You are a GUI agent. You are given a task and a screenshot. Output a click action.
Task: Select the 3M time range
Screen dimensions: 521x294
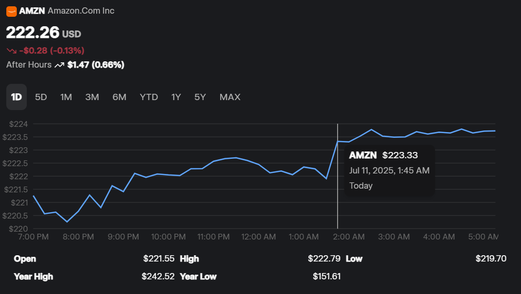tap(92, 97)
